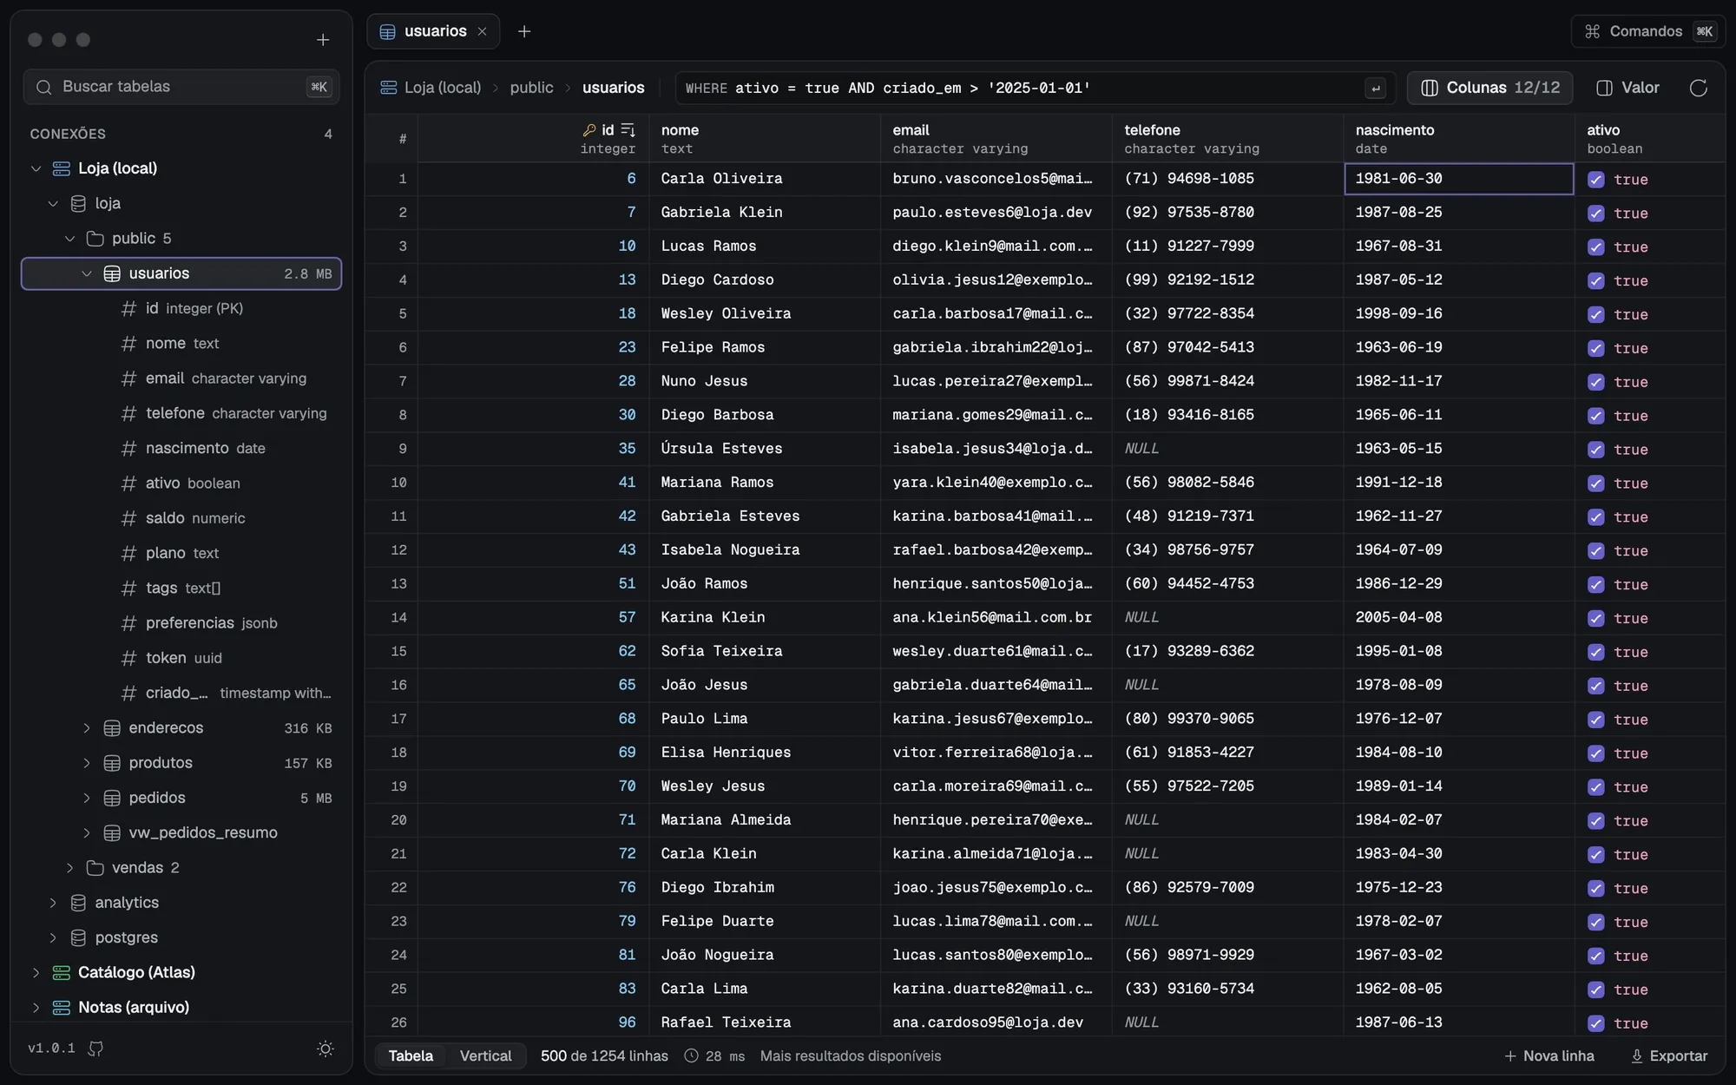The image size is (1736, 1085).
Task: Expand the pedidos table
Action: click(x=87, y=798)
